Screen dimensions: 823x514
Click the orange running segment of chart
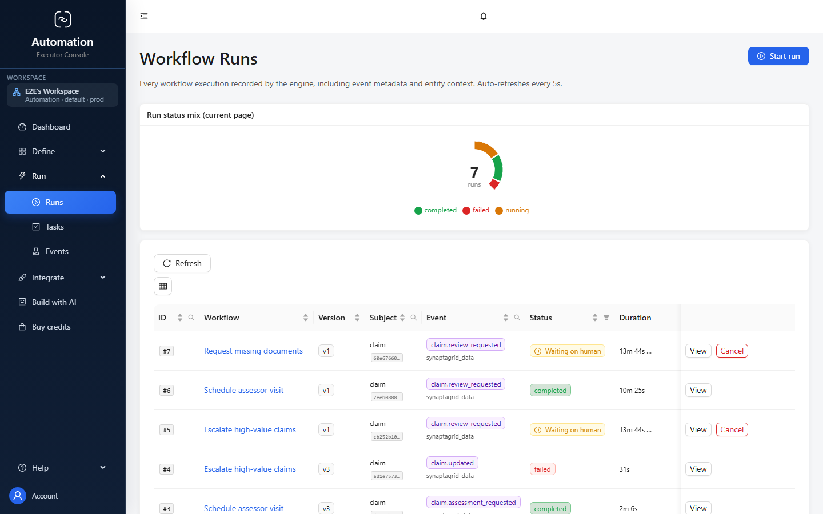486,148
